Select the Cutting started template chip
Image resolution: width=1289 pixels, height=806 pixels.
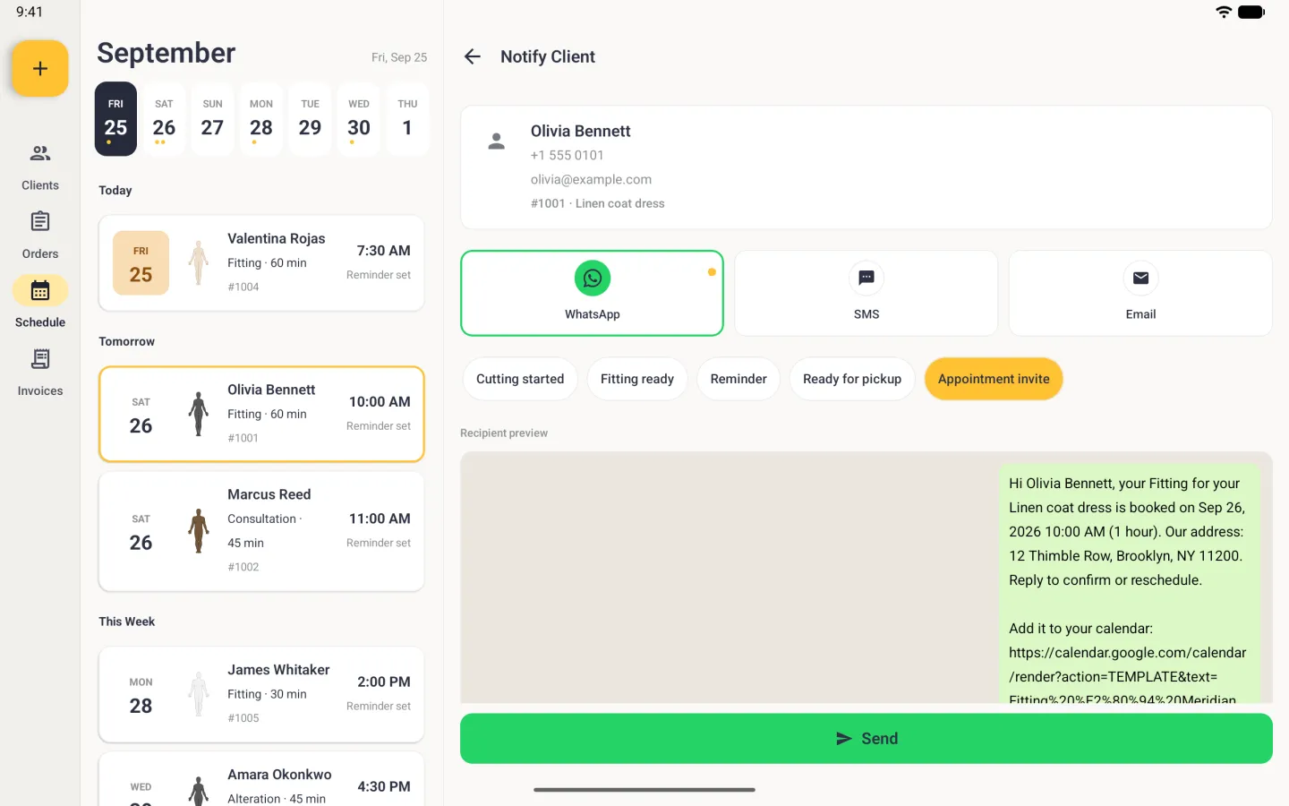520,379
